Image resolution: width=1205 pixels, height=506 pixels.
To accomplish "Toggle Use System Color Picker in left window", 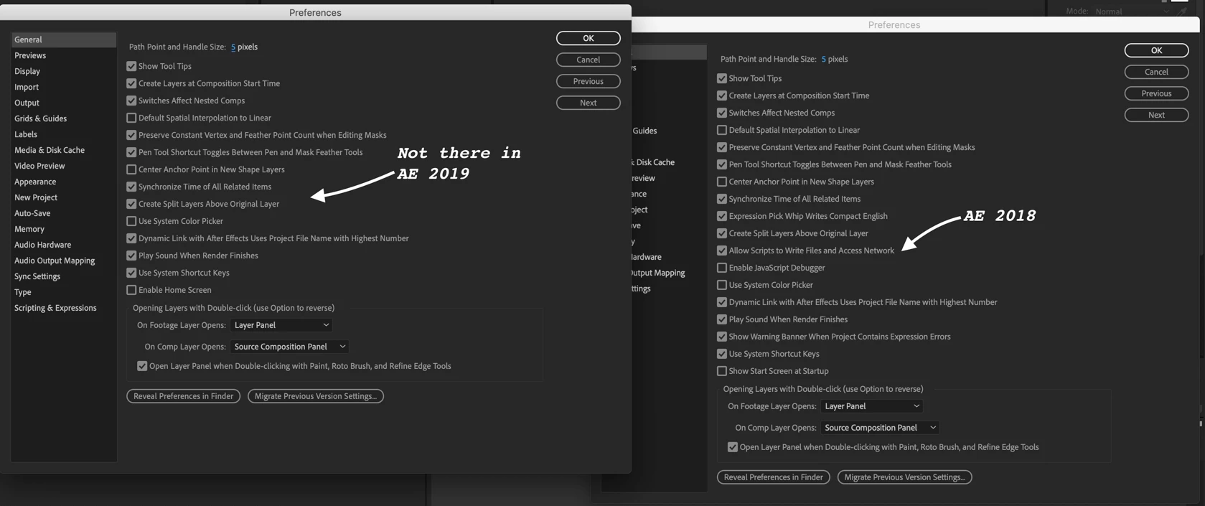I will 131,221.
